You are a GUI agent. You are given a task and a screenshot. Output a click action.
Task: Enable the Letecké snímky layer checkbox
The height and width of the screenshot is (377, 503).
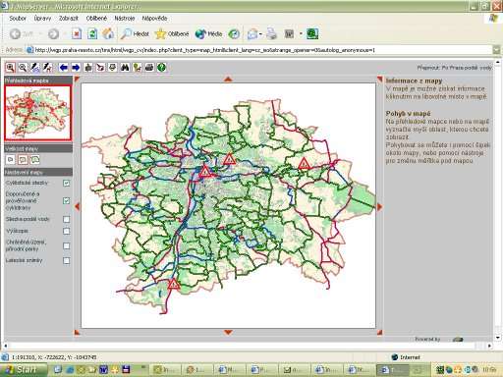click(x=67, y=260)
